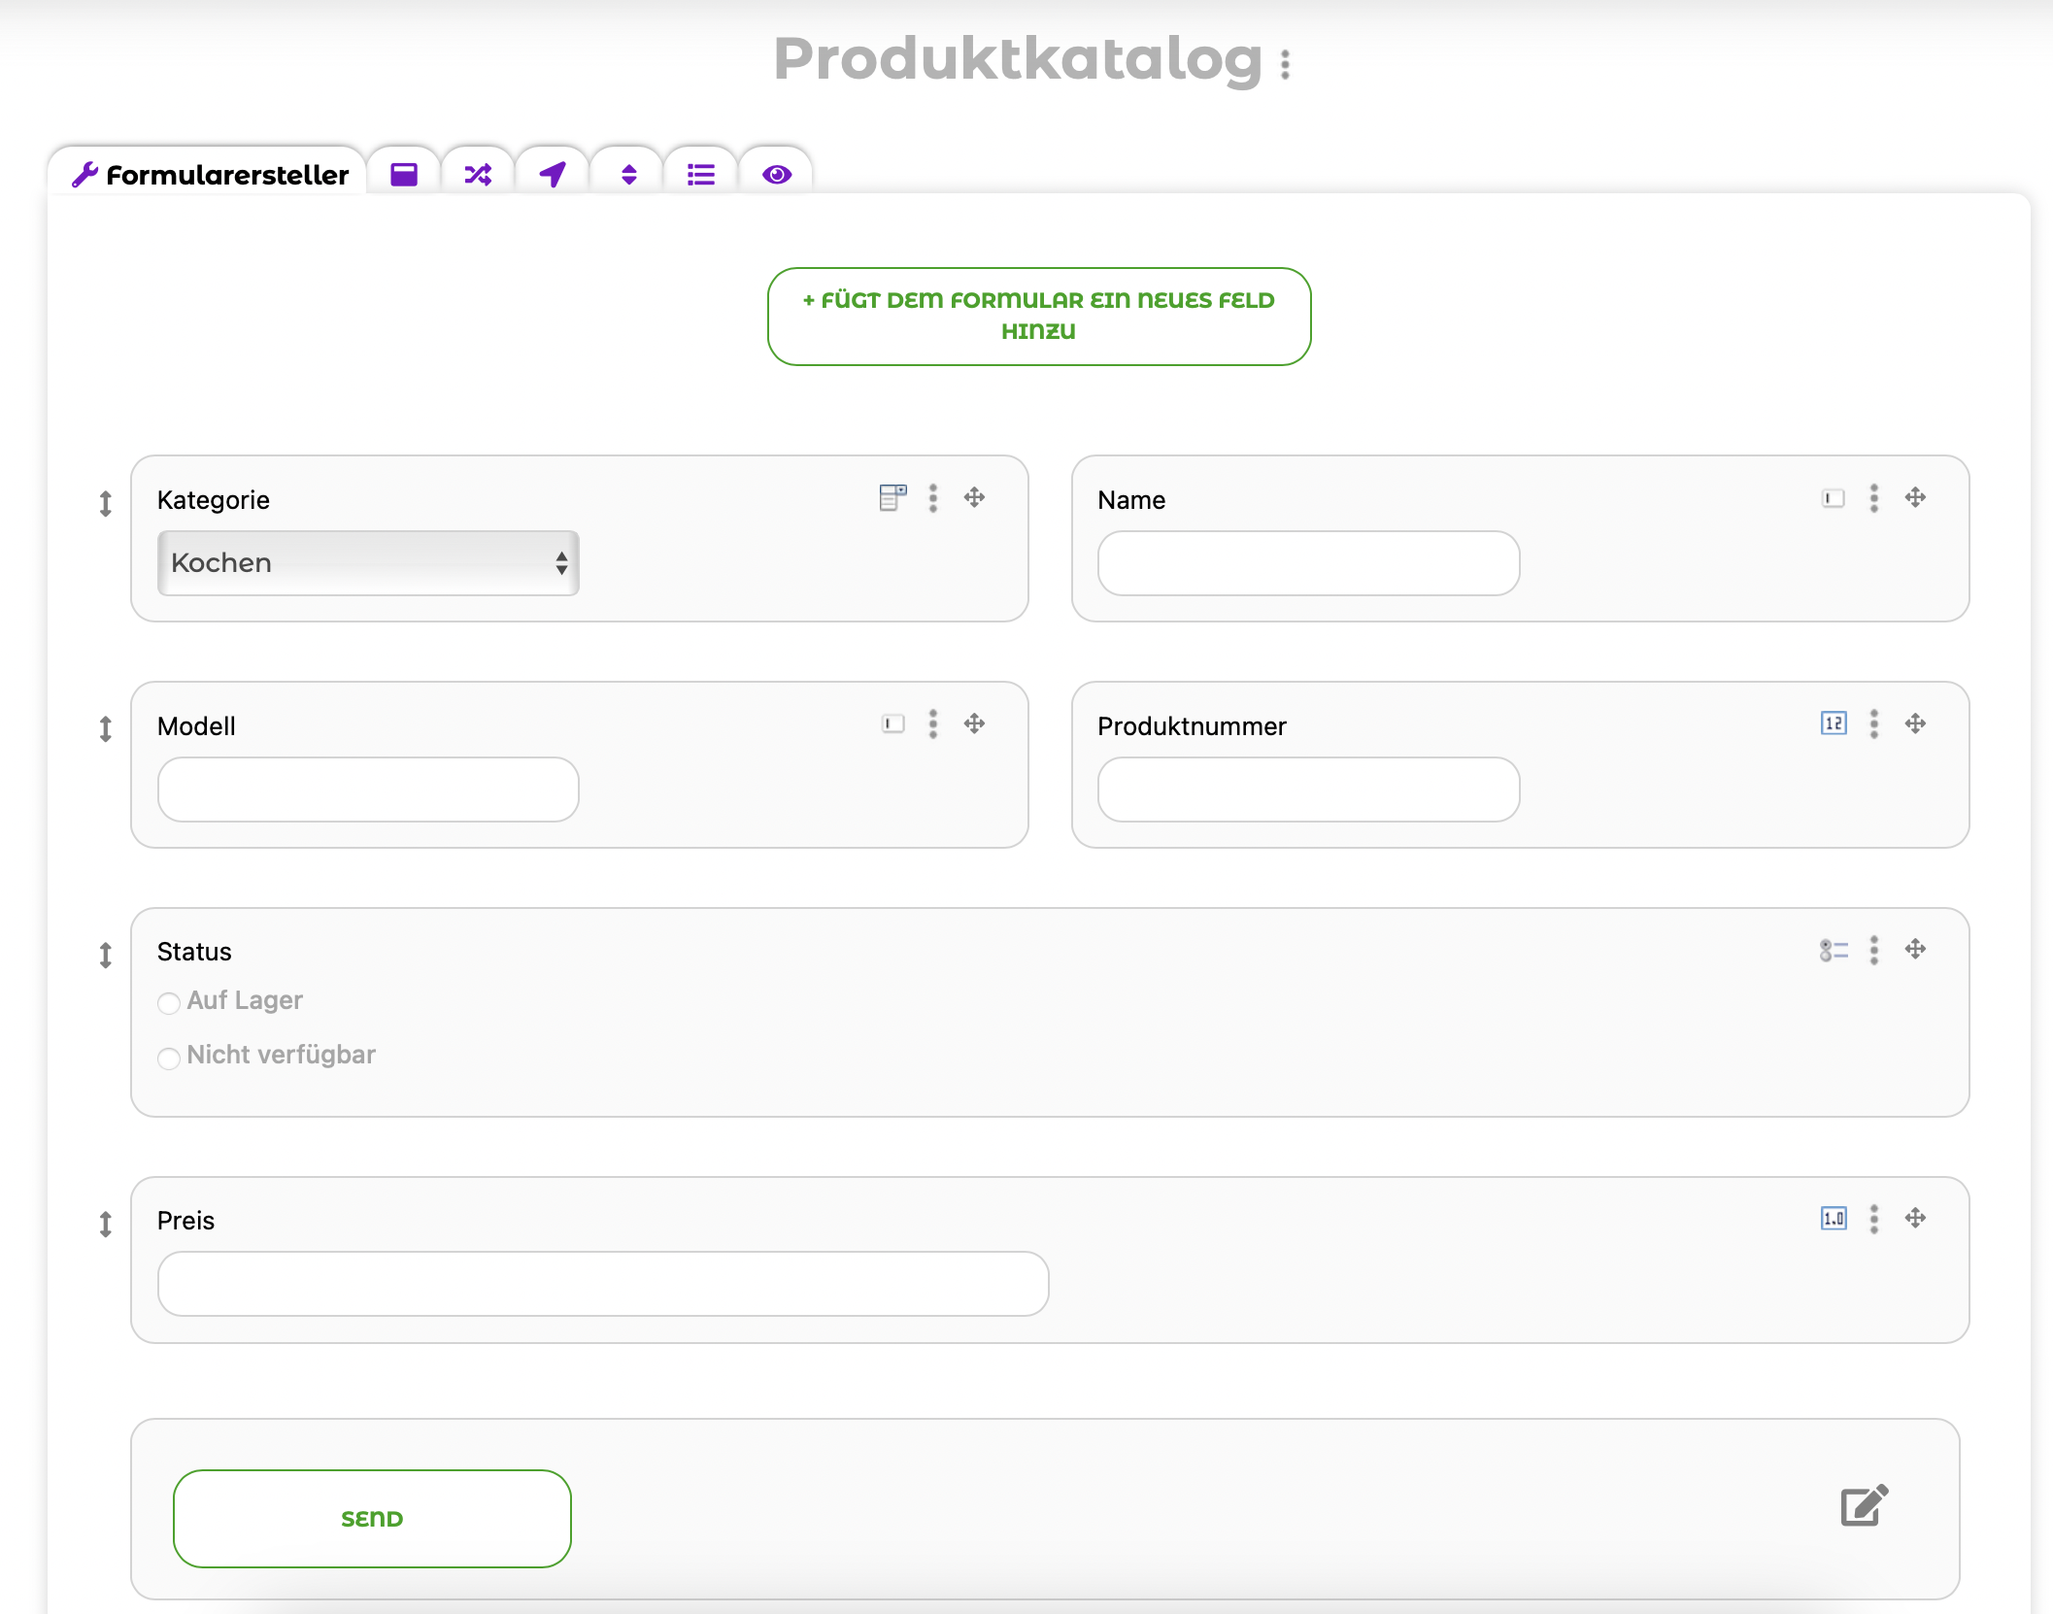This screenshot has height=1614, width=2053.
Task: Click the Status field label
Action: 194,952
